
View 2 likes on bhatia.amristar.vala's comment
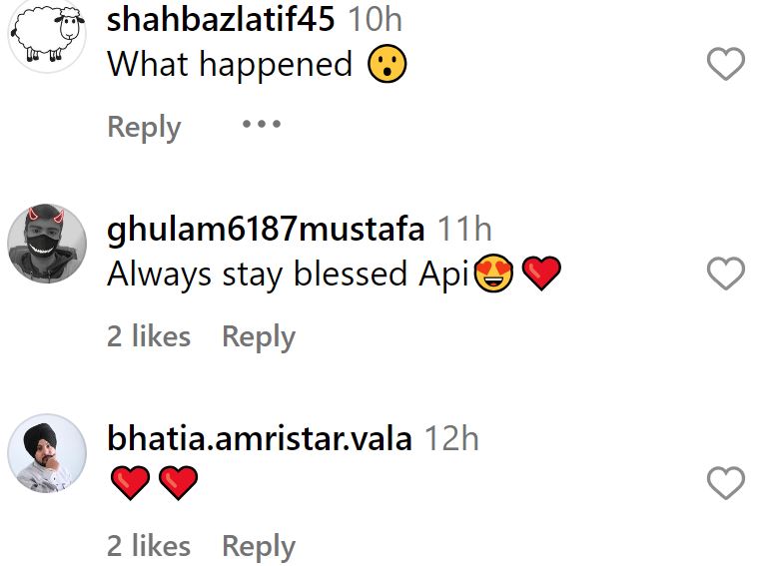pyautogui.click(x=149, y=546)
